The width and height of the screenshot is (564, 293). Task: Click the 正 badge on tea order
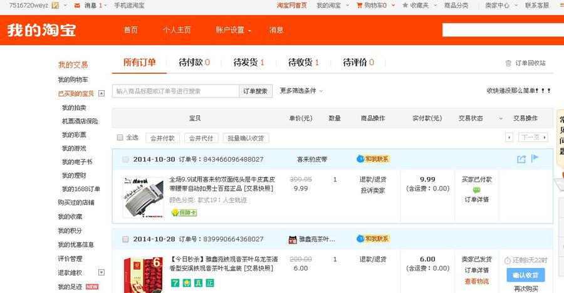[x=210, y=283]
